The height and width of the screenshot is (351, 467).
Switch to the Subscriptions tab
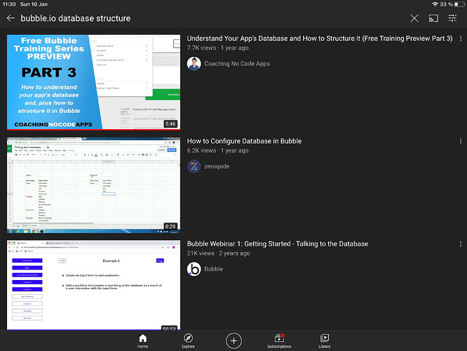tap(279, 341)
